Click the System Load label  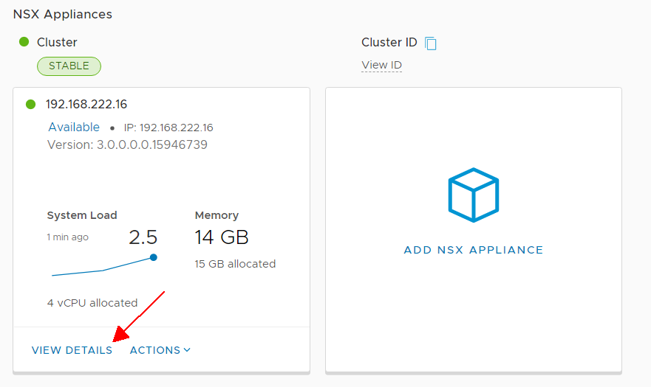[x=82, y=215]
